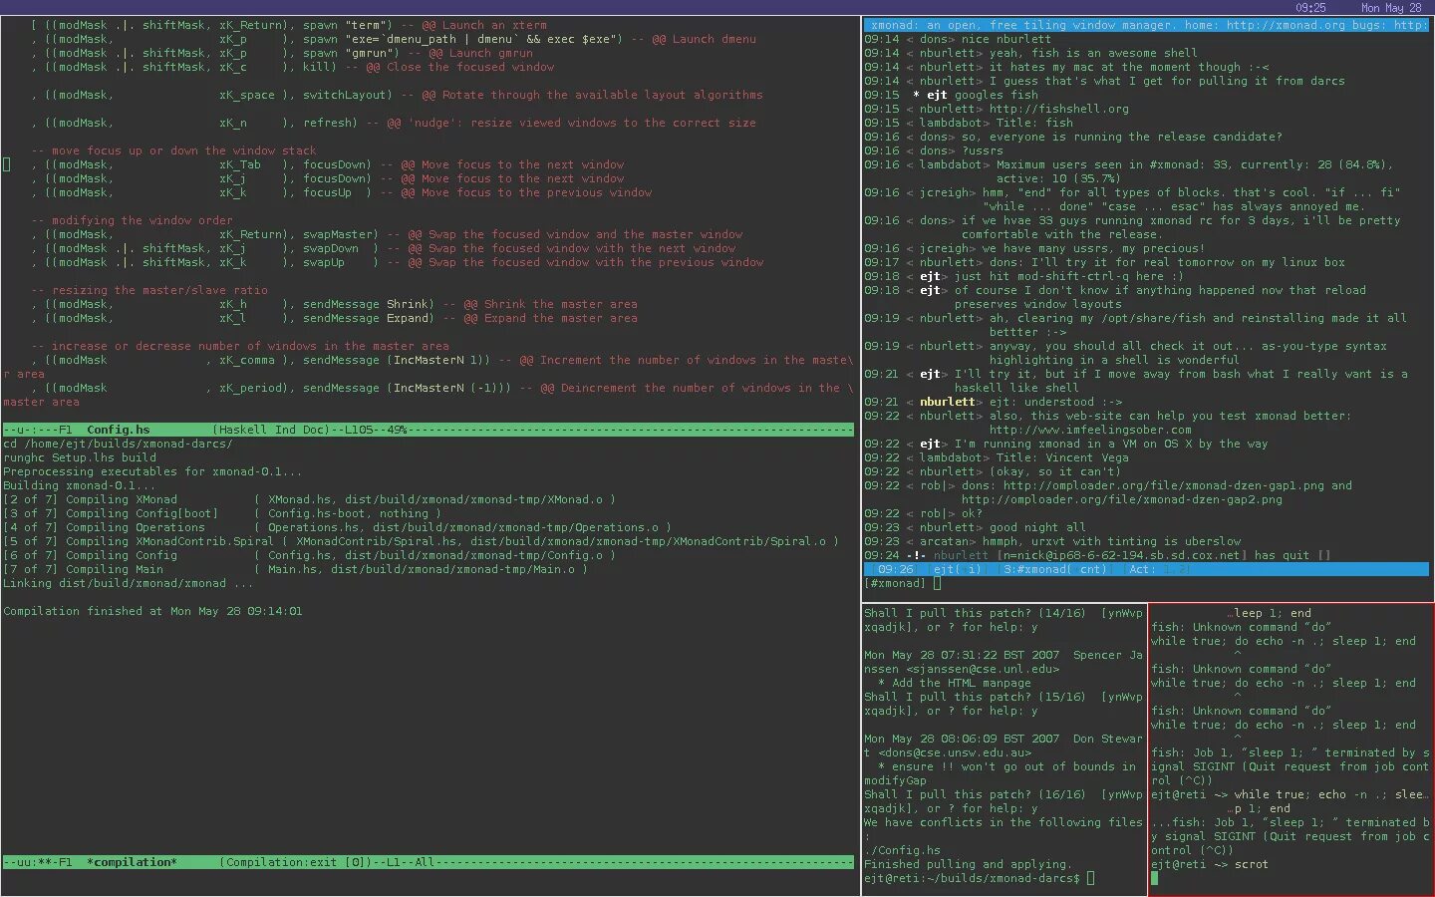The image size is (1435, 897).
Task: Click the focusUp function in code
Action: click(327, 192)
